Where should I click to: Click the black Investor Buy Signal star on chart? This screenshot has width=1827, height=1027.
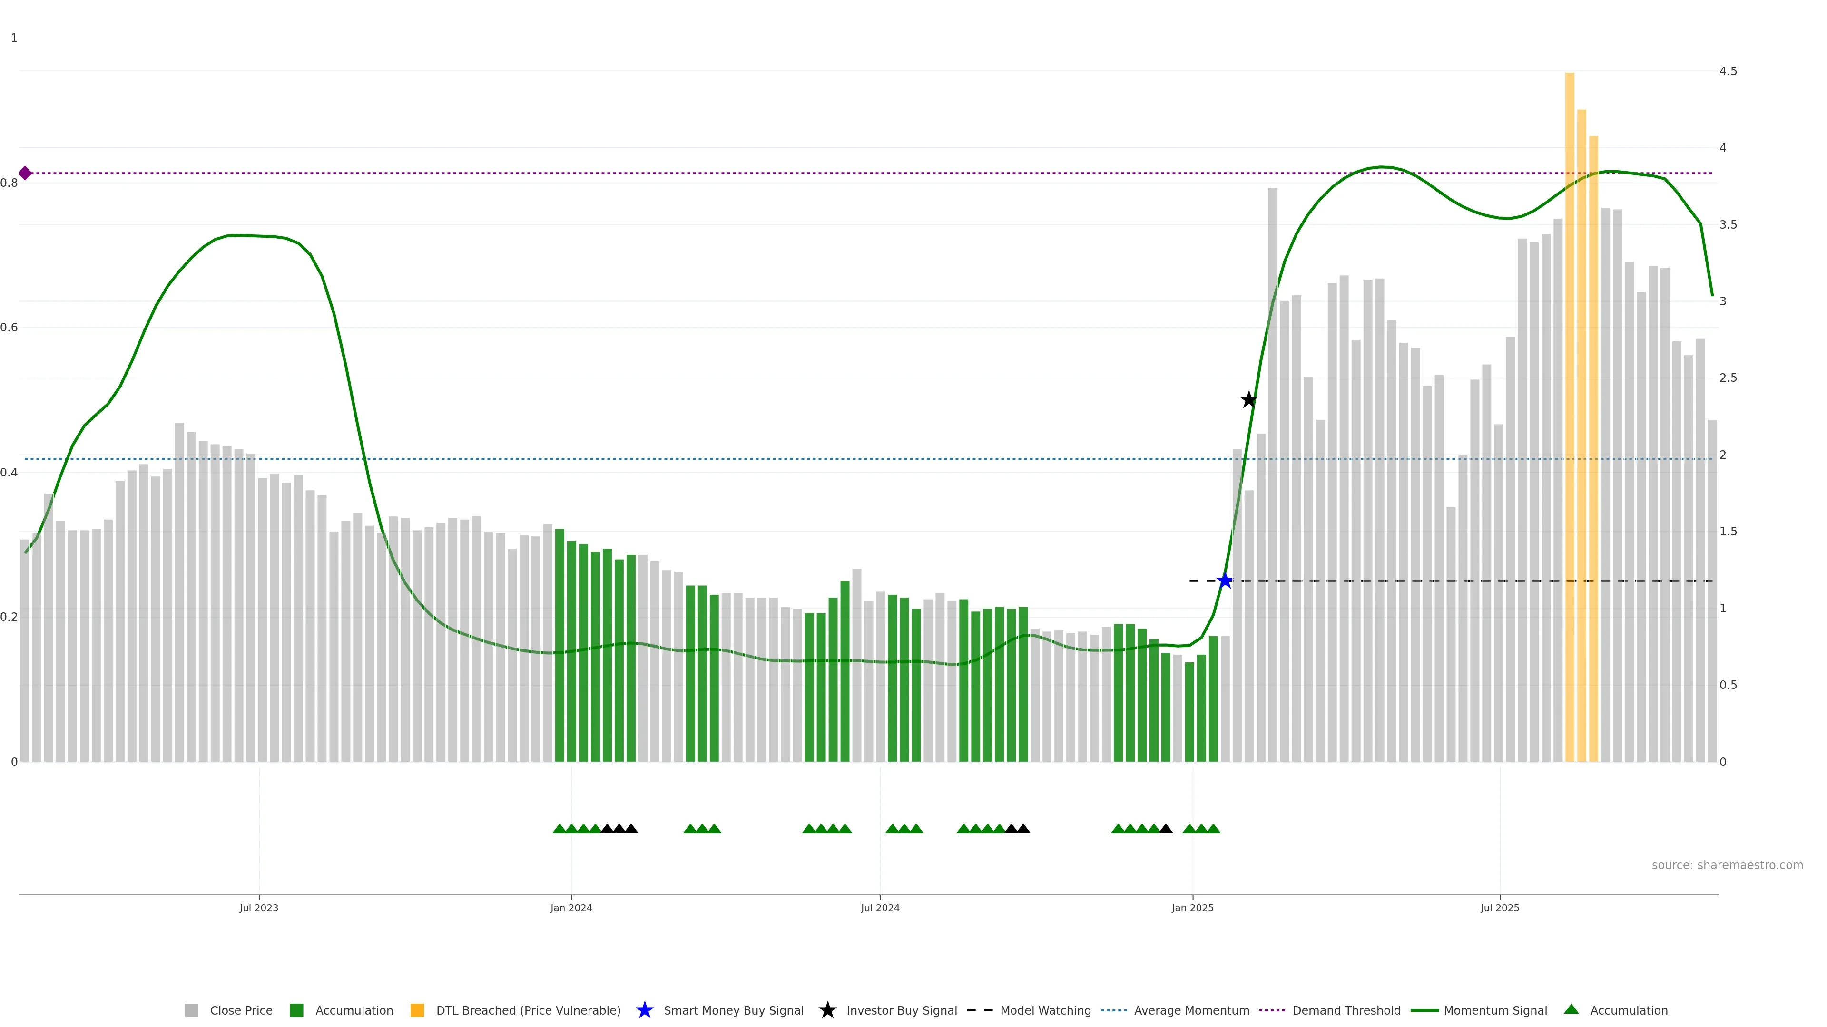1248,400
